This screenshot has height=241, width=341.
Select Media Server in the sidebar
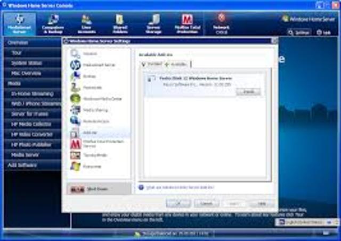pyautogui.click(x=33, y=155)
